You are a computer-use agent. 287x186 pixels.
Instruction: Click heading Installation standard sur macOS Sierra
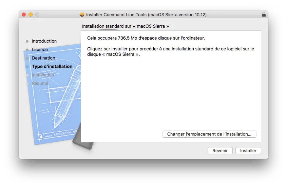(126, 26)
